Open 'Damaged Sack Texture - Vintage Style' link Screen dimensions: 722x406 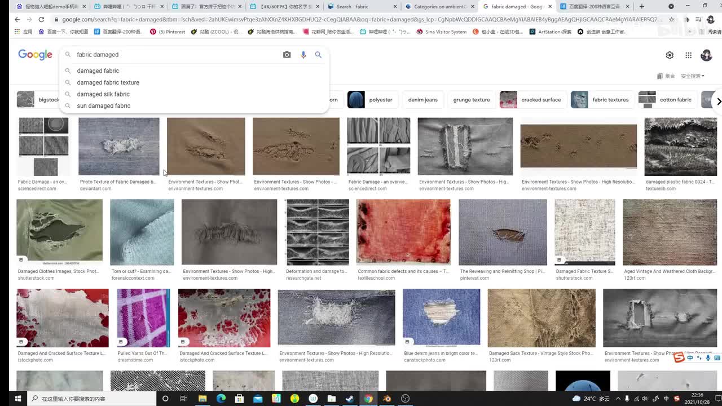point(541,354)
